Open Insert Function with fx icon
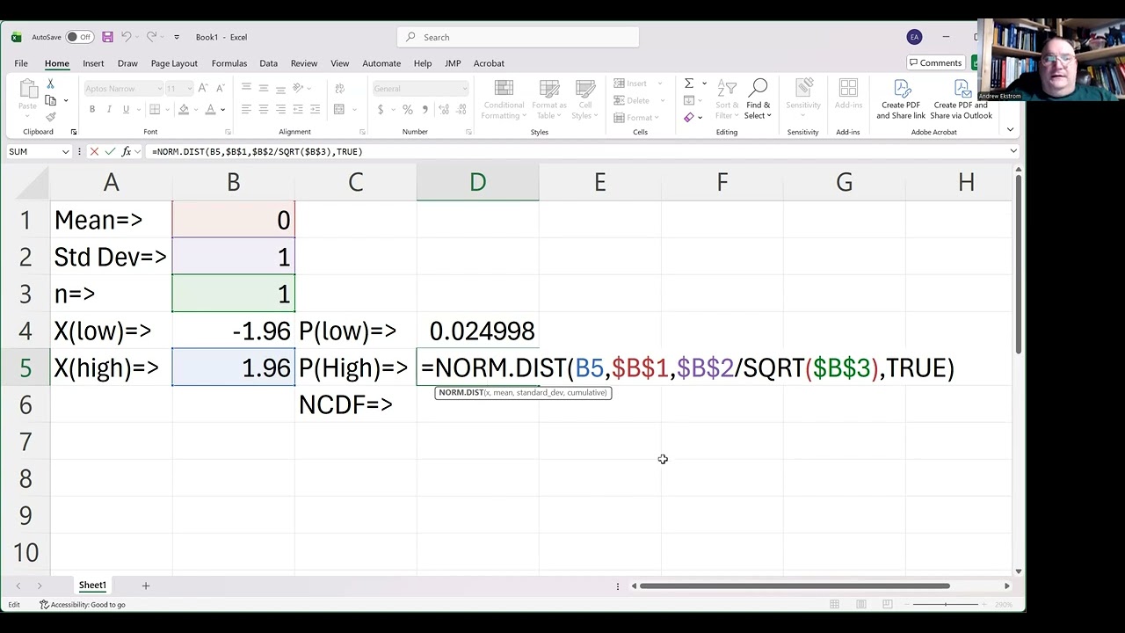 [x=126, y=151]
